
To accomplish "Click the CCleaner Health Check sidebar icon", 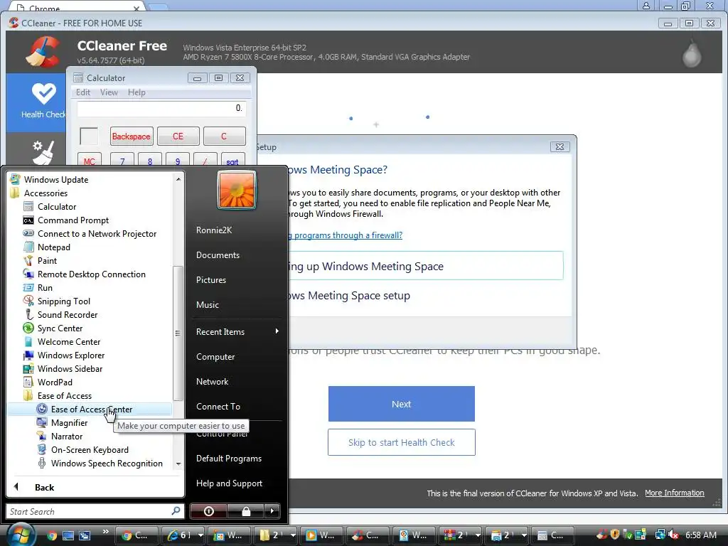I will (43, 95).
